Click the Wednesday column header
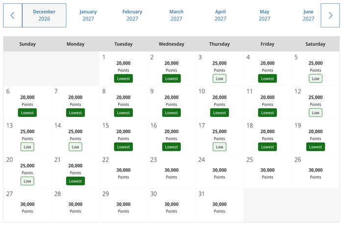This screenshot has width=343, height=225. [171, 44]
